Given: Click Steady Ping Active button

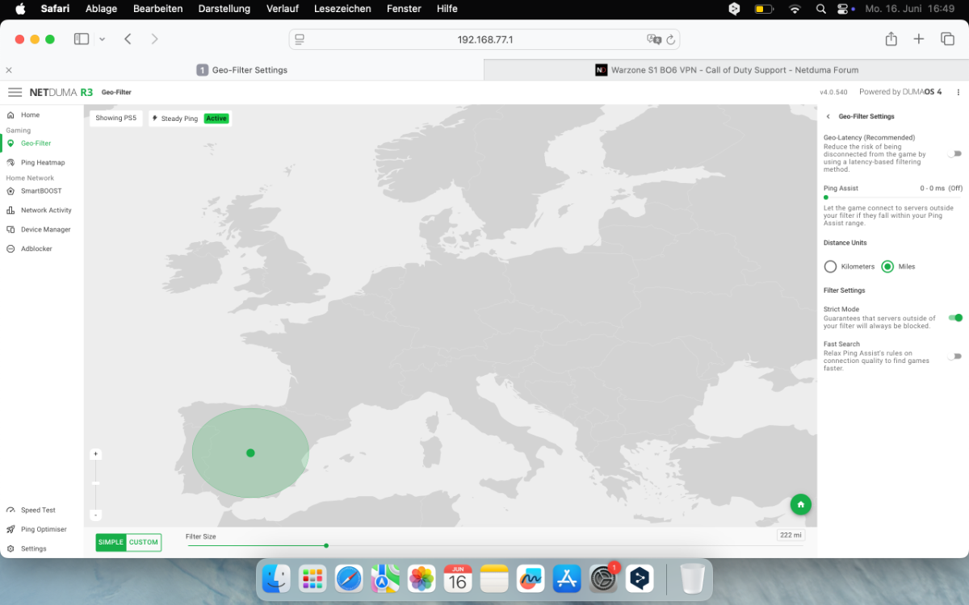Looking at the screenshot, I should point(191,119).
